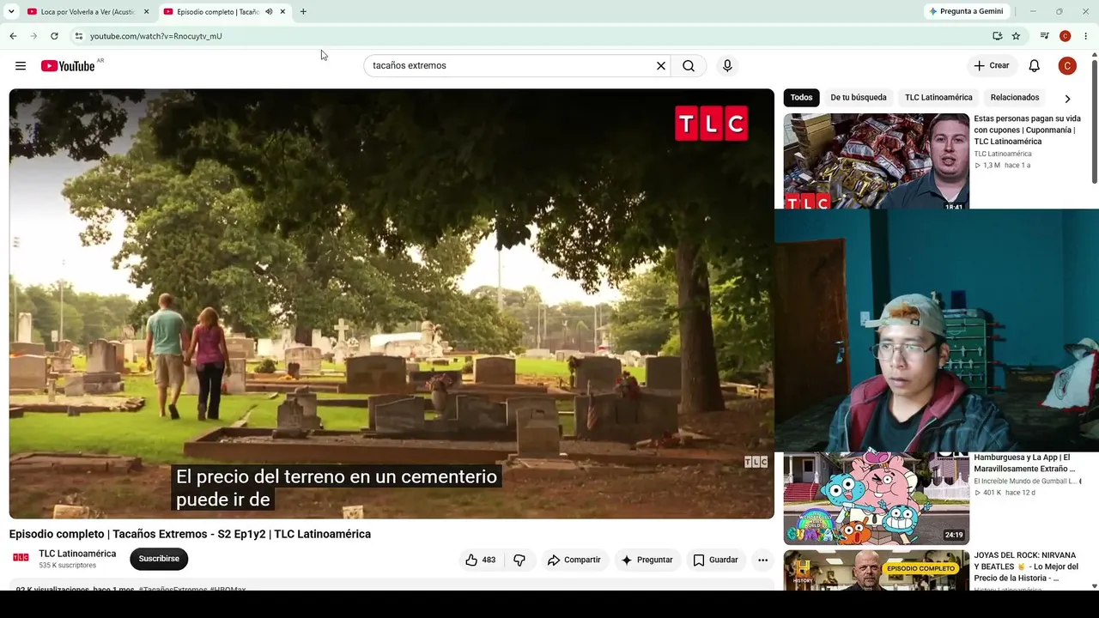Click the cemetery video player frame
Screen dimensions: 1099x618
[x=392, y=304]
